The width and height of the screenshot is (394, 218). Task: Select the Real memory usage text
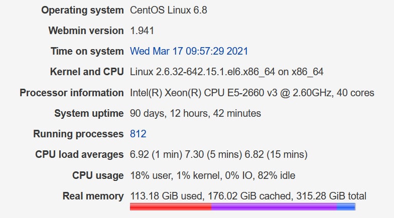[x=248, y=196]
